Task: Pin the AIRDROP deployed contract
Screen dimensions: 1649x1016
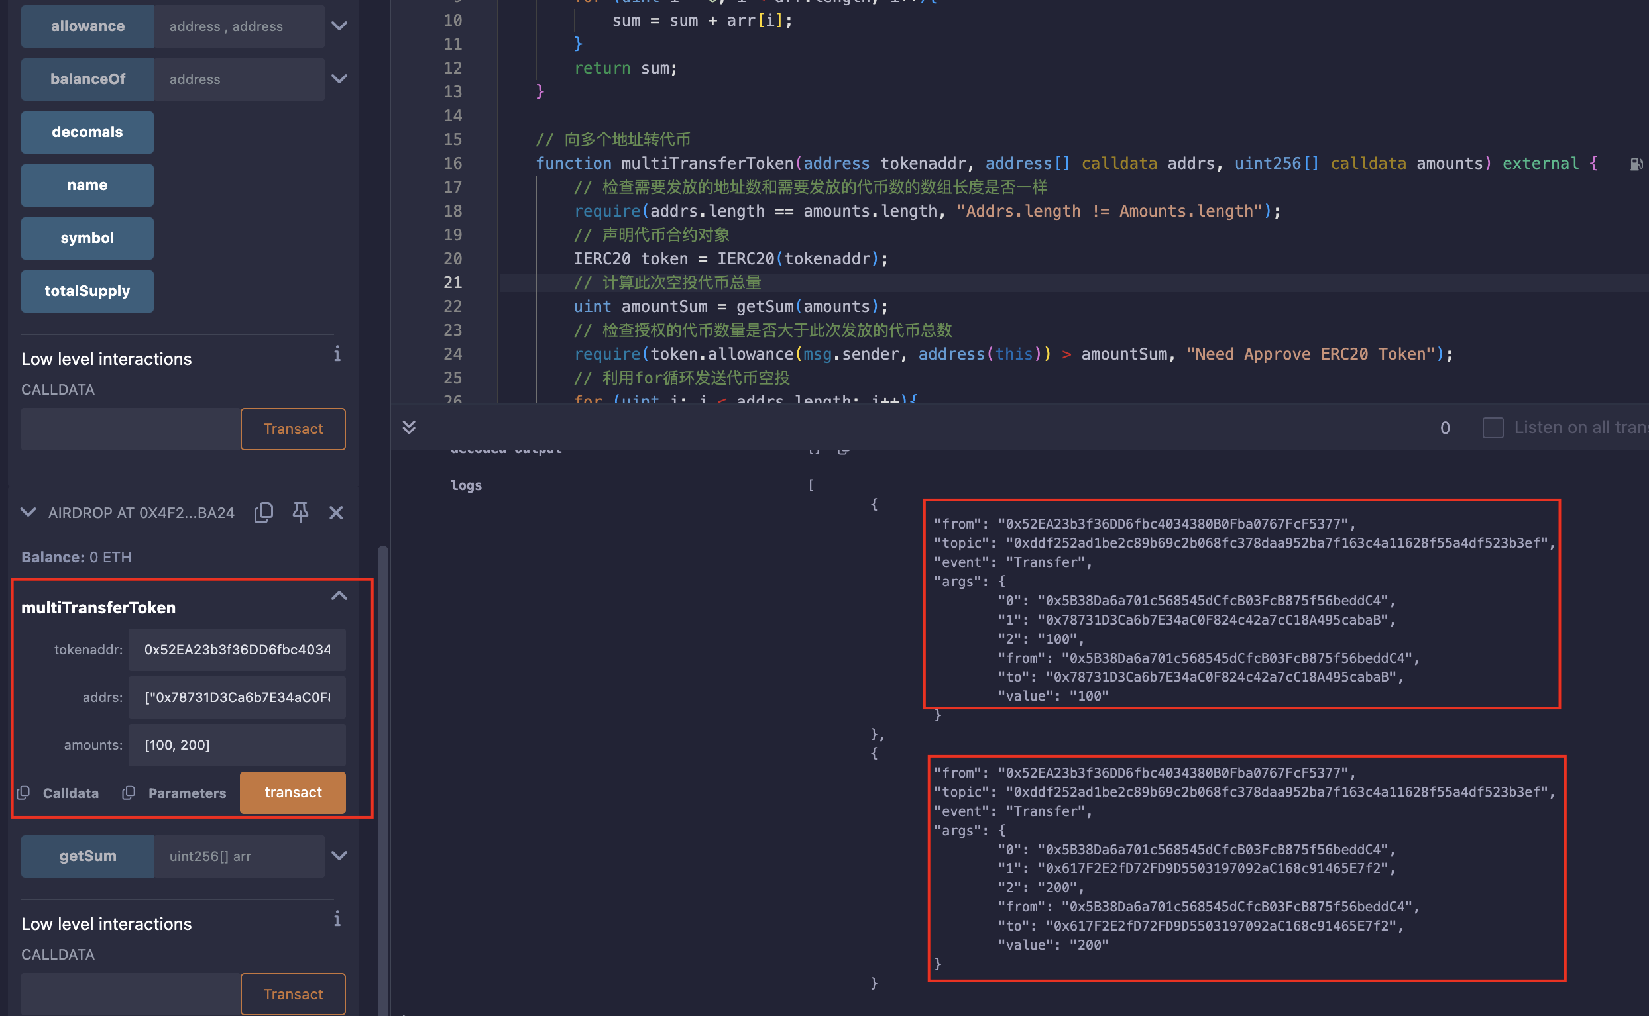Action: click(300, 513)
